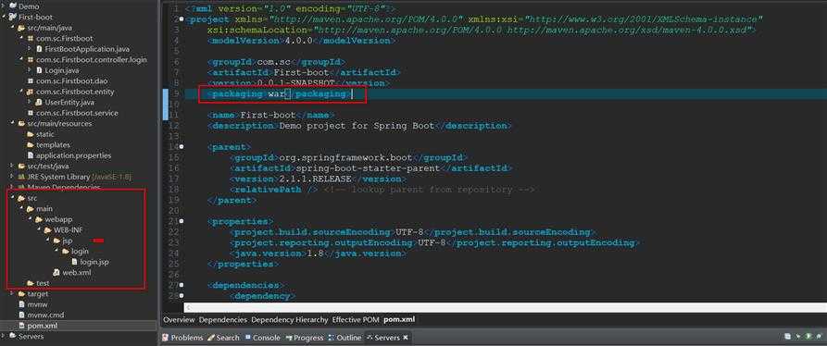Expand the target folder node

click(13, 294)
